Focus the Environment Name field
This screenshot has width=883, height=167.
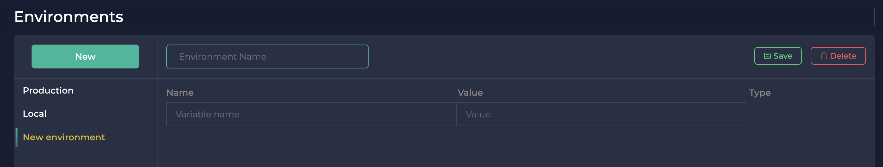pos(267,57)
